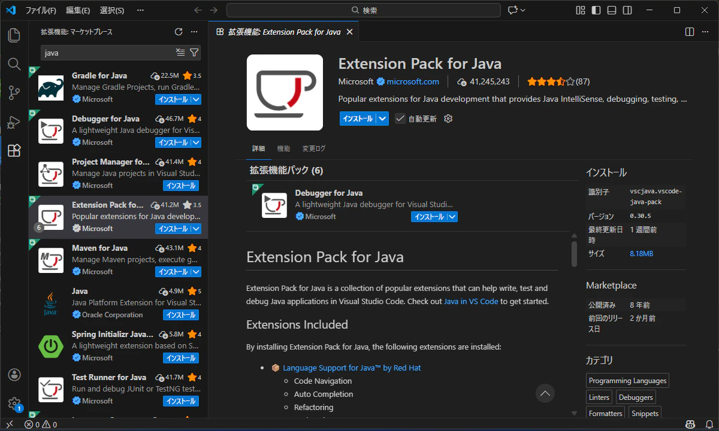Open the extension search filter menu
This screenshot has width=719, height=431.
[x=194, y=53]
